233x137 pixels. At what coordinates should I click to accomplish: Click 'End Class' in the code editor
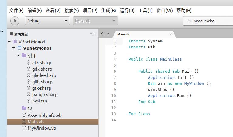point(139,114)
